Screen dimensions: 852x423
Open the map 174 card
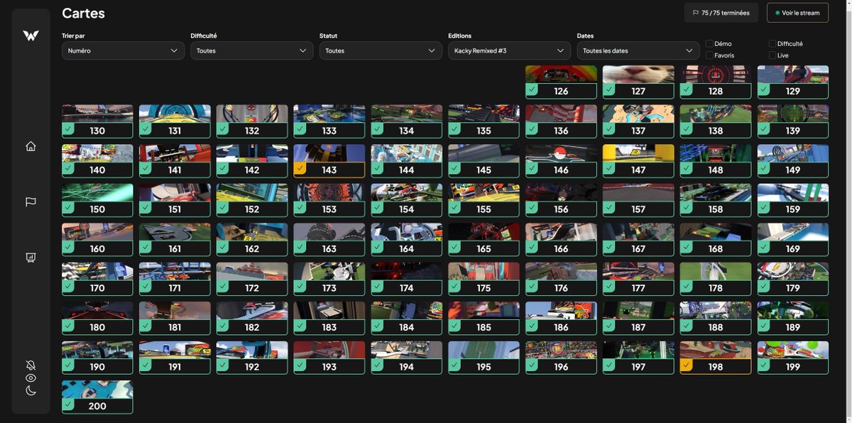tap(407, 279)
